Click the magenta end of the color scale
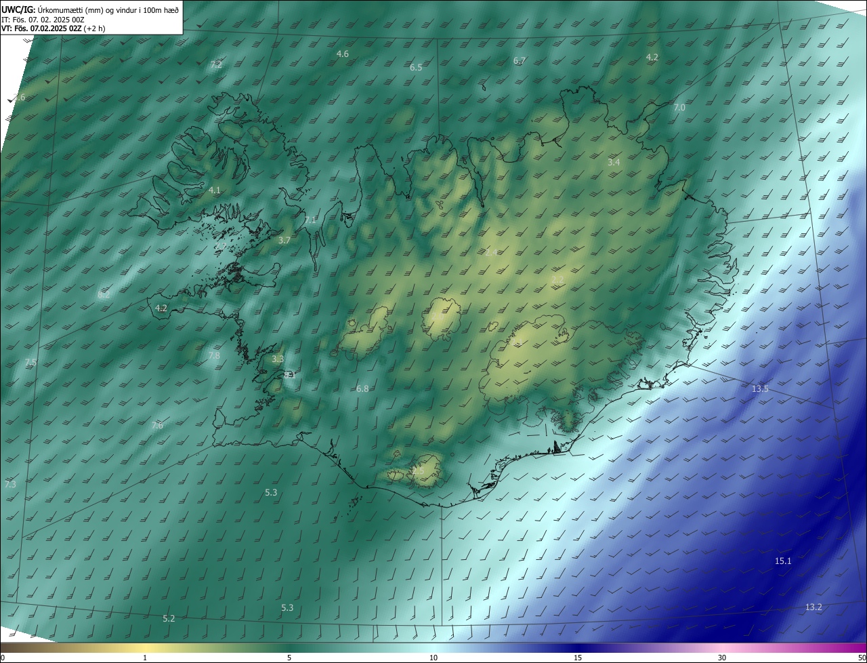 coord(859,647)
